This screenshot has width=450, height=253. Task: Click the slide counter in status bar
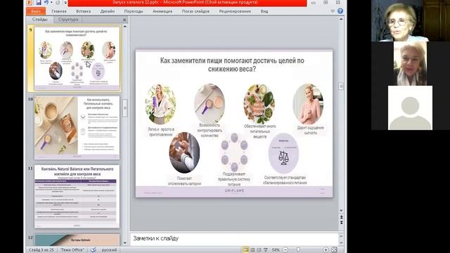point(41,250)
